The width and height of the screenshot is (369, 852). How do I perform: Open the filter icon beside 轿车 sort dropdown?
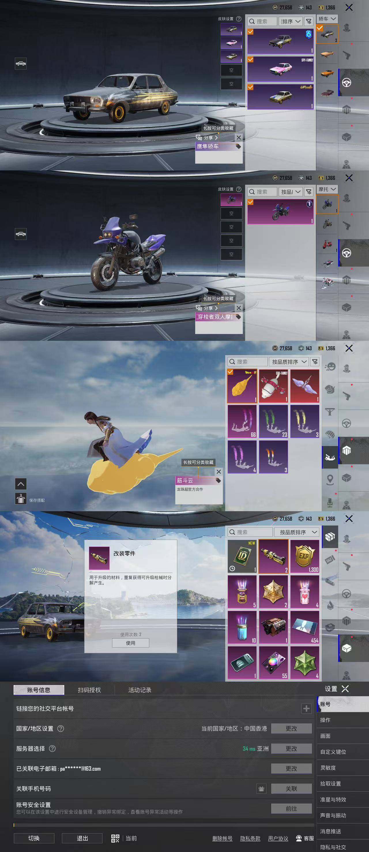pos(308,21)
